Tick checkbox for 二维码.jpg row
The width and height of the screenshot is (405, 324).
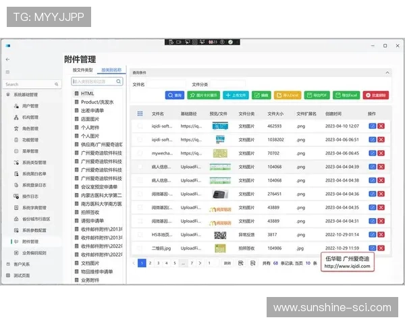pyautogui.click(x=140, y=248)
